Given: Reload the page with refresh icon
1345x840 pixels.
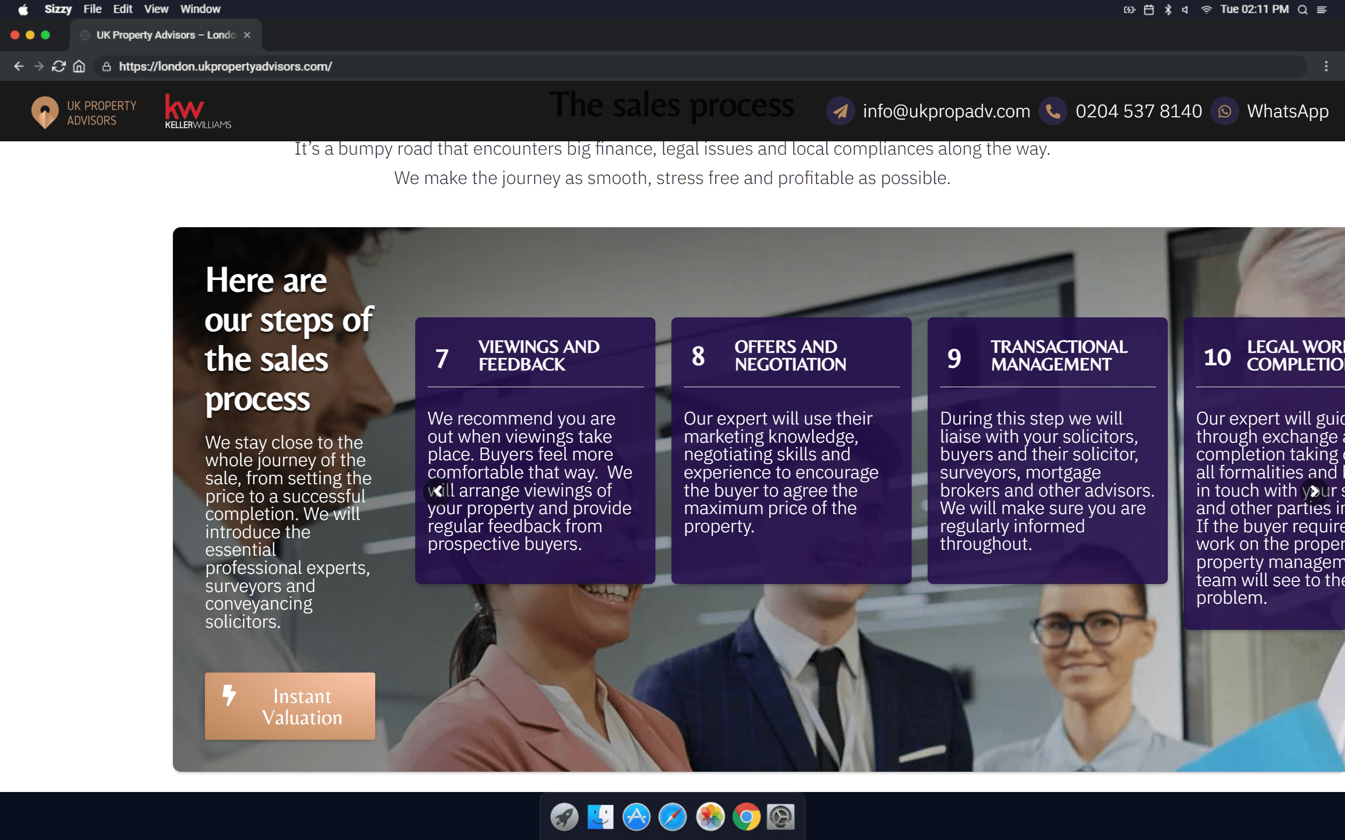Looking at the screenshot, I should click(x=59, y=66).
